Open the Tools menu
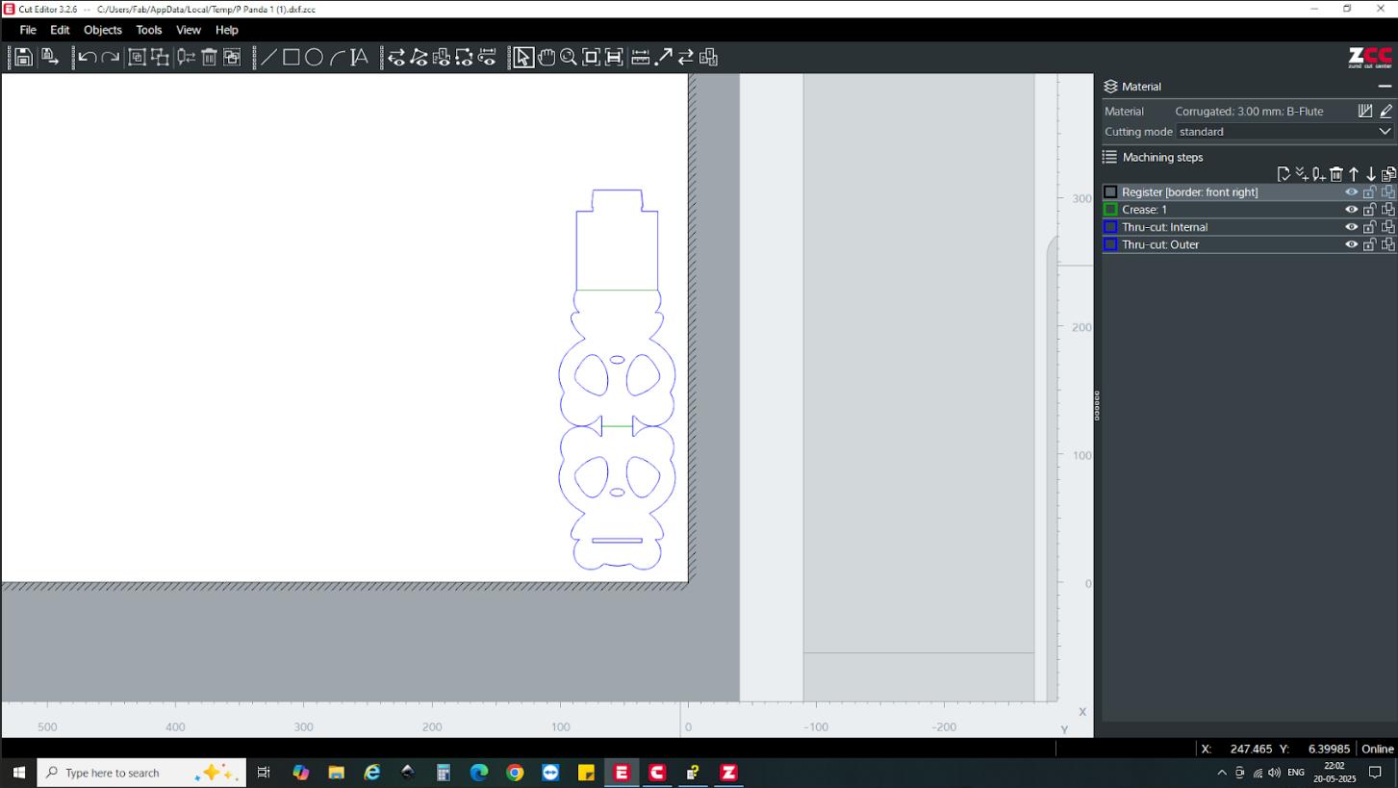The image size is (1398, 788). [149, 30]
